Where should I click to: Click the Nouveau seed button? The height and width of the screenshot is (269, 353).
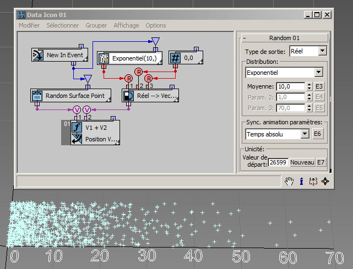302,162
